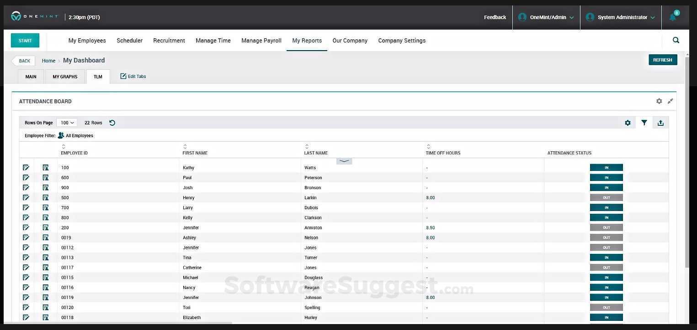Click first name Catherine cell
The width and height of the screenshot is (697, 330).
tap(192, 268)
